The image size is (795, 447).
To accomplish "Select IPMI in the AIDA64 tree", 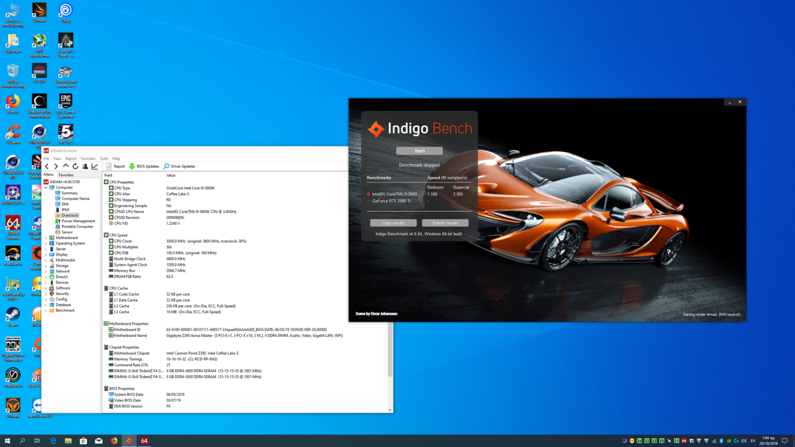I will click(x=65, y=210).
